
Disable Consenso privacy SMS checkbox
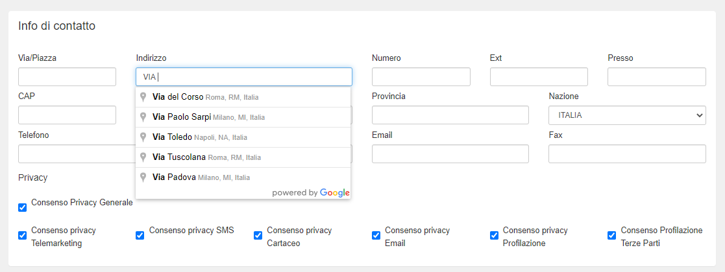point(140,235)
